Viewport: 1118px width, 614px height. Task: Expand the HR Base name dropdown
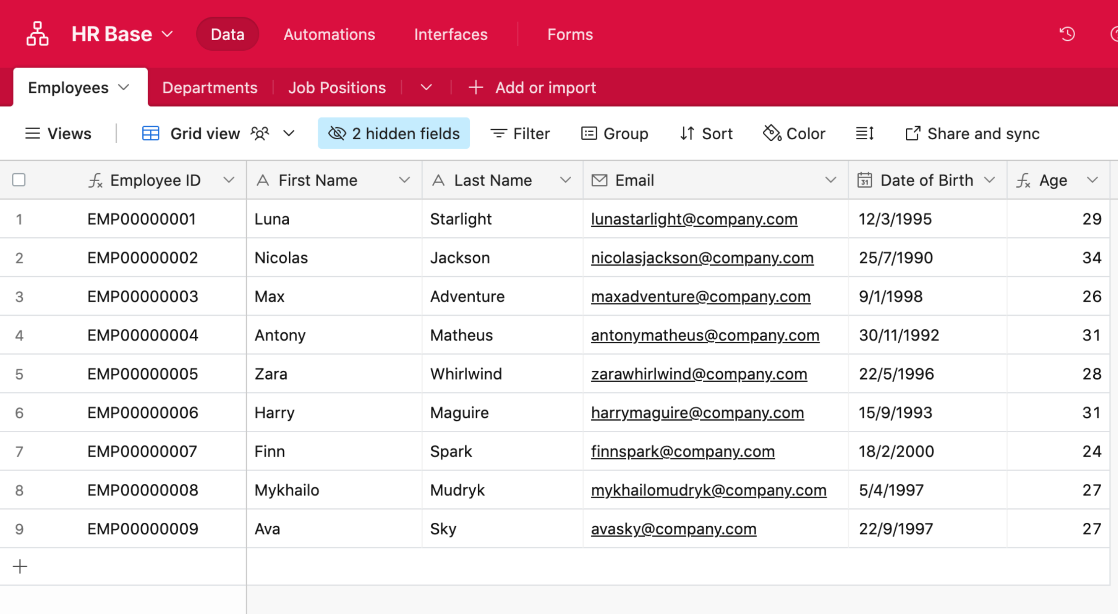[167, 34]
